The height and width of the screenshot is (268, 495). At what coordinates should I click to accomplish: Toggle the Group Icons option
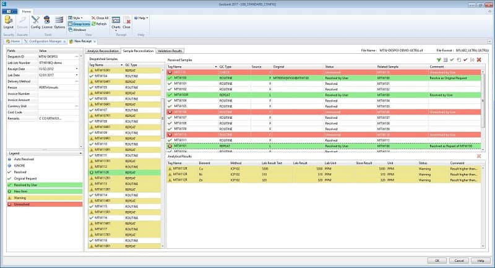pos(78,24)
